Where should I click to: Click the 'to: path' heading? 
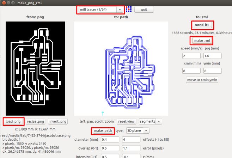tap(121, 17)
